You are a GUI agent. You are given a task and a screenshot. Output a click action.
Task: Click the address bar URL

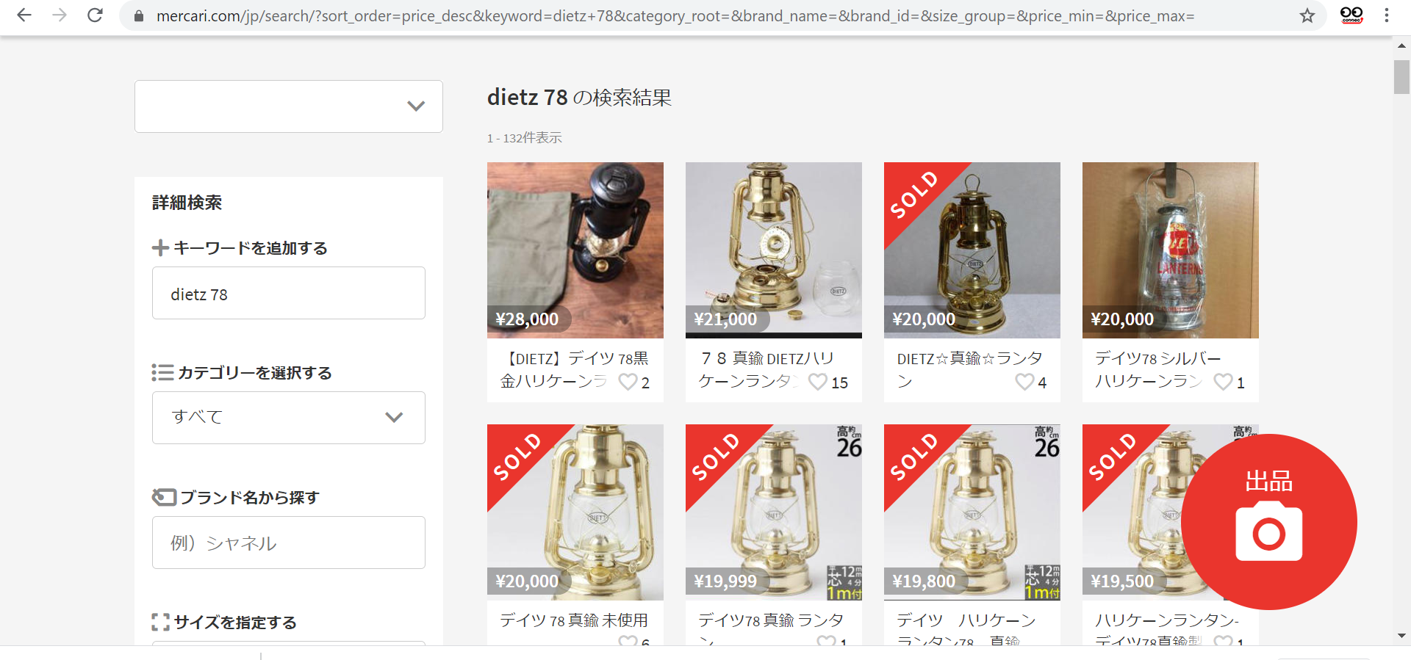click(675, 15)
